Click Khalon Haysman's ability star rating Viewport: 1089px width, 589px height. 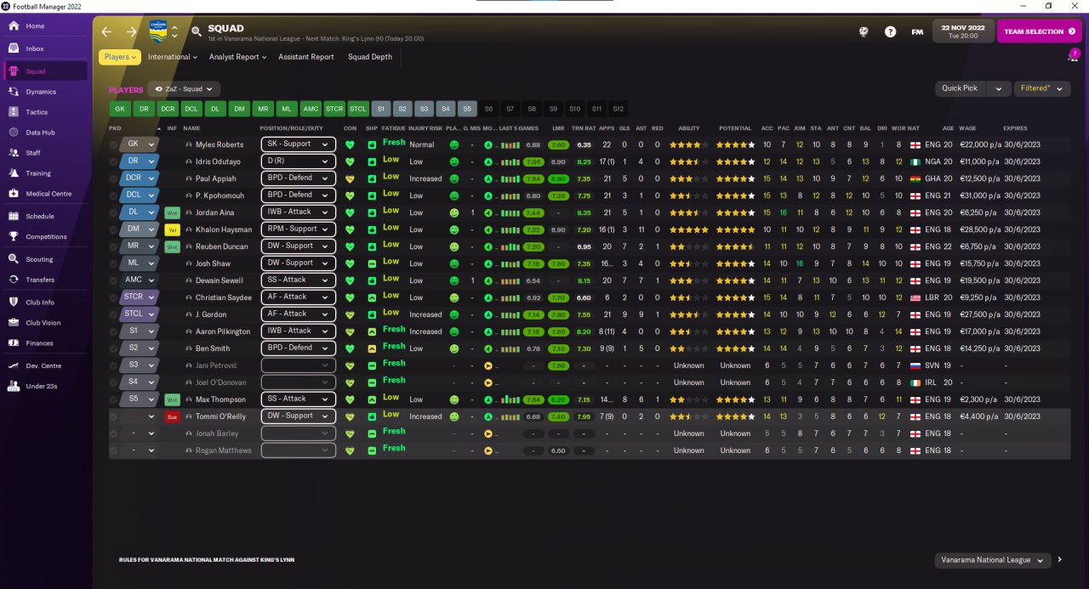tap(689, 229)
